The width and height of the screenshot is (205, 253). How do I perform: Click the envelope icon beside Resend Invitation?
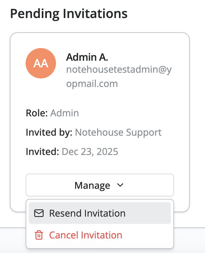pos(39,213)
